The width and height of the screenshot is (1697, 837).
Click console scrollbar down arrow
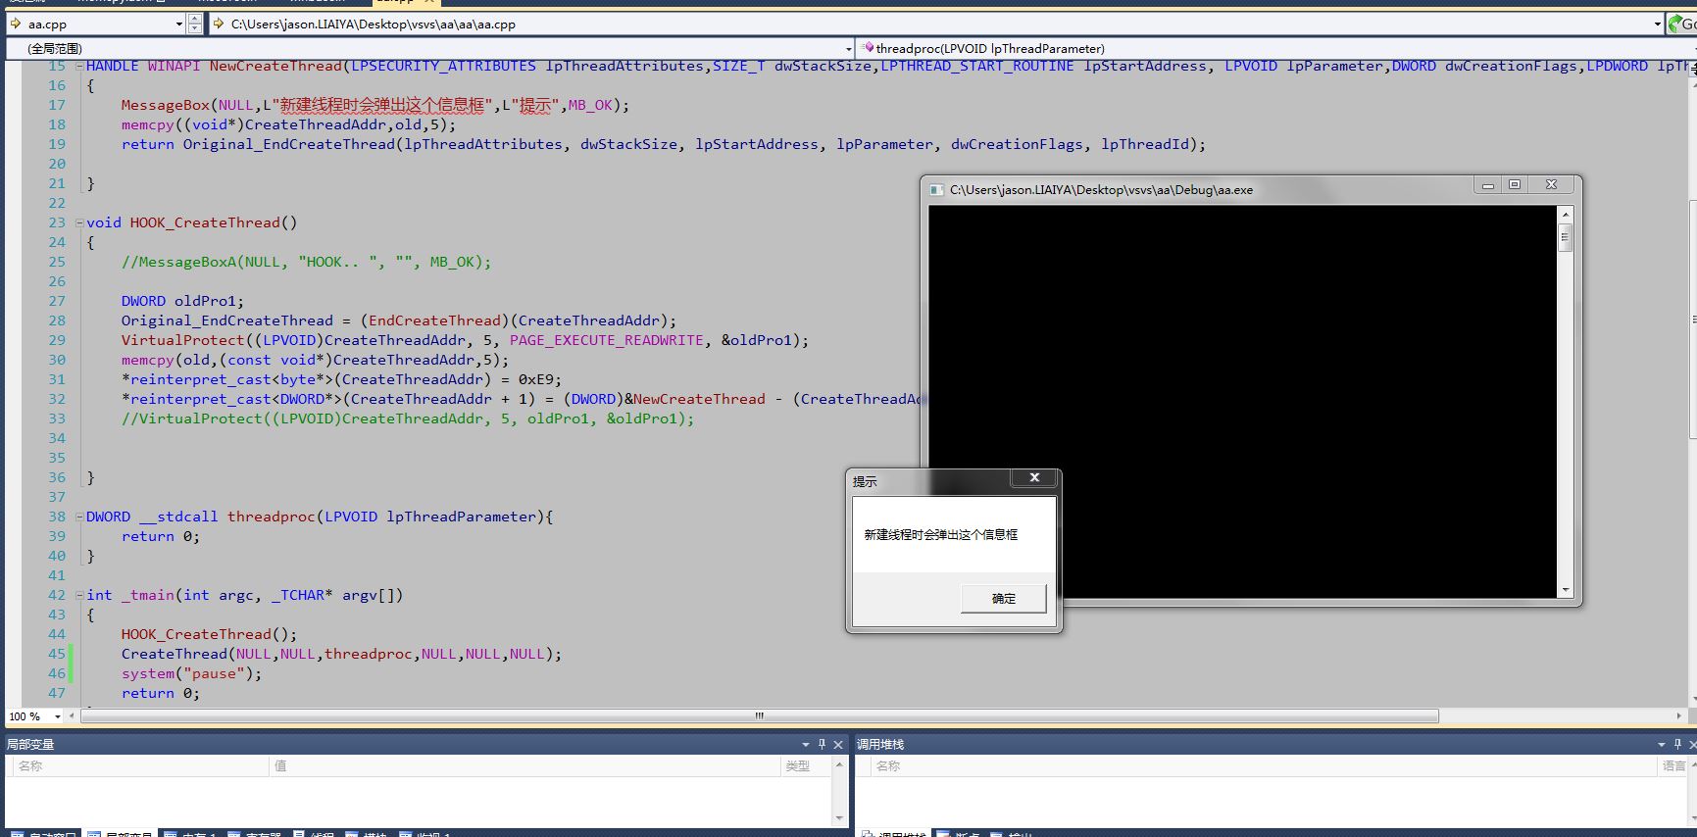1566,590
